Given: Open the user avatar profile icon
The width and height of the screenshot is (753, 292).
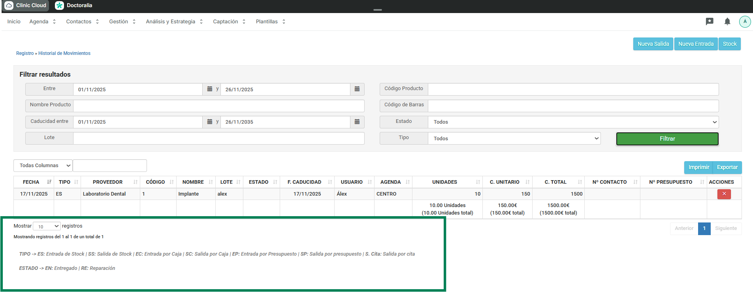Looking at the screenshot, I should 745,22.
